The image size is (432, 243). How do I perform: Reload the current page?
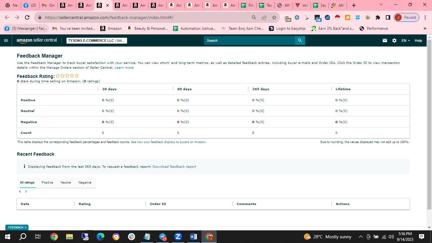27,17
